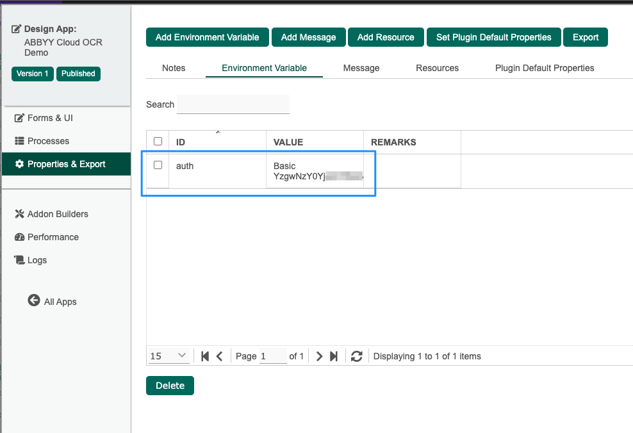
Task: Click the next page arrow
Action: pos(319,356)
